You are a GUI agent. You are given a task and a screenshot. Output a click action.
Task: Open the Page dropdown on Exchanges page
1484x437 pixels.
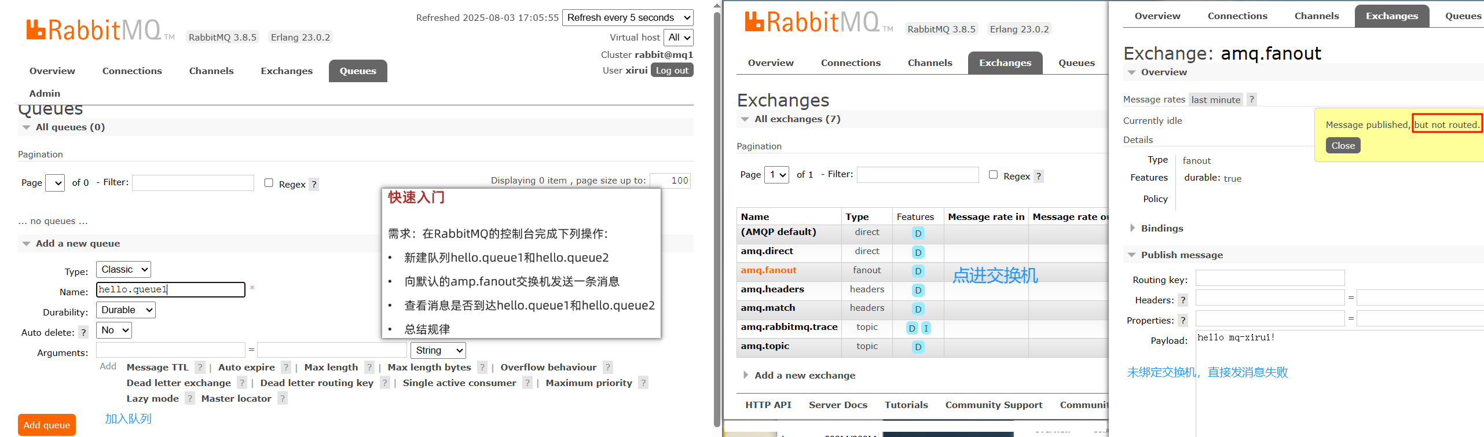777,174
